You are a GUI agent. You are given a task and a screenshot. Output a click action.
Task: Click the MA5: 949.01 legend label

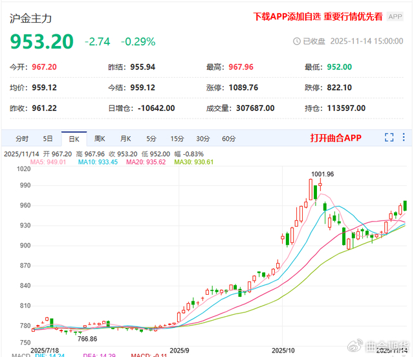point(48,162)
